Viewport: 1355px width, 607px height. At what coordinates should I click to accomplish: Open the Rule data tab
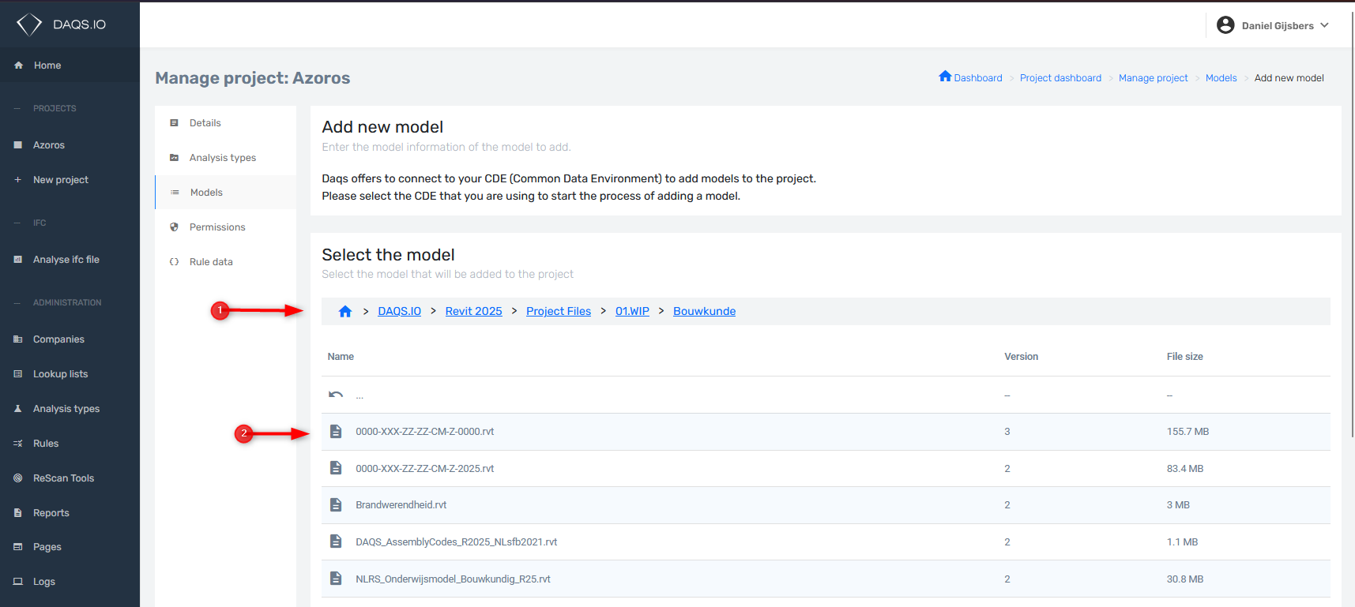(226, 262)
